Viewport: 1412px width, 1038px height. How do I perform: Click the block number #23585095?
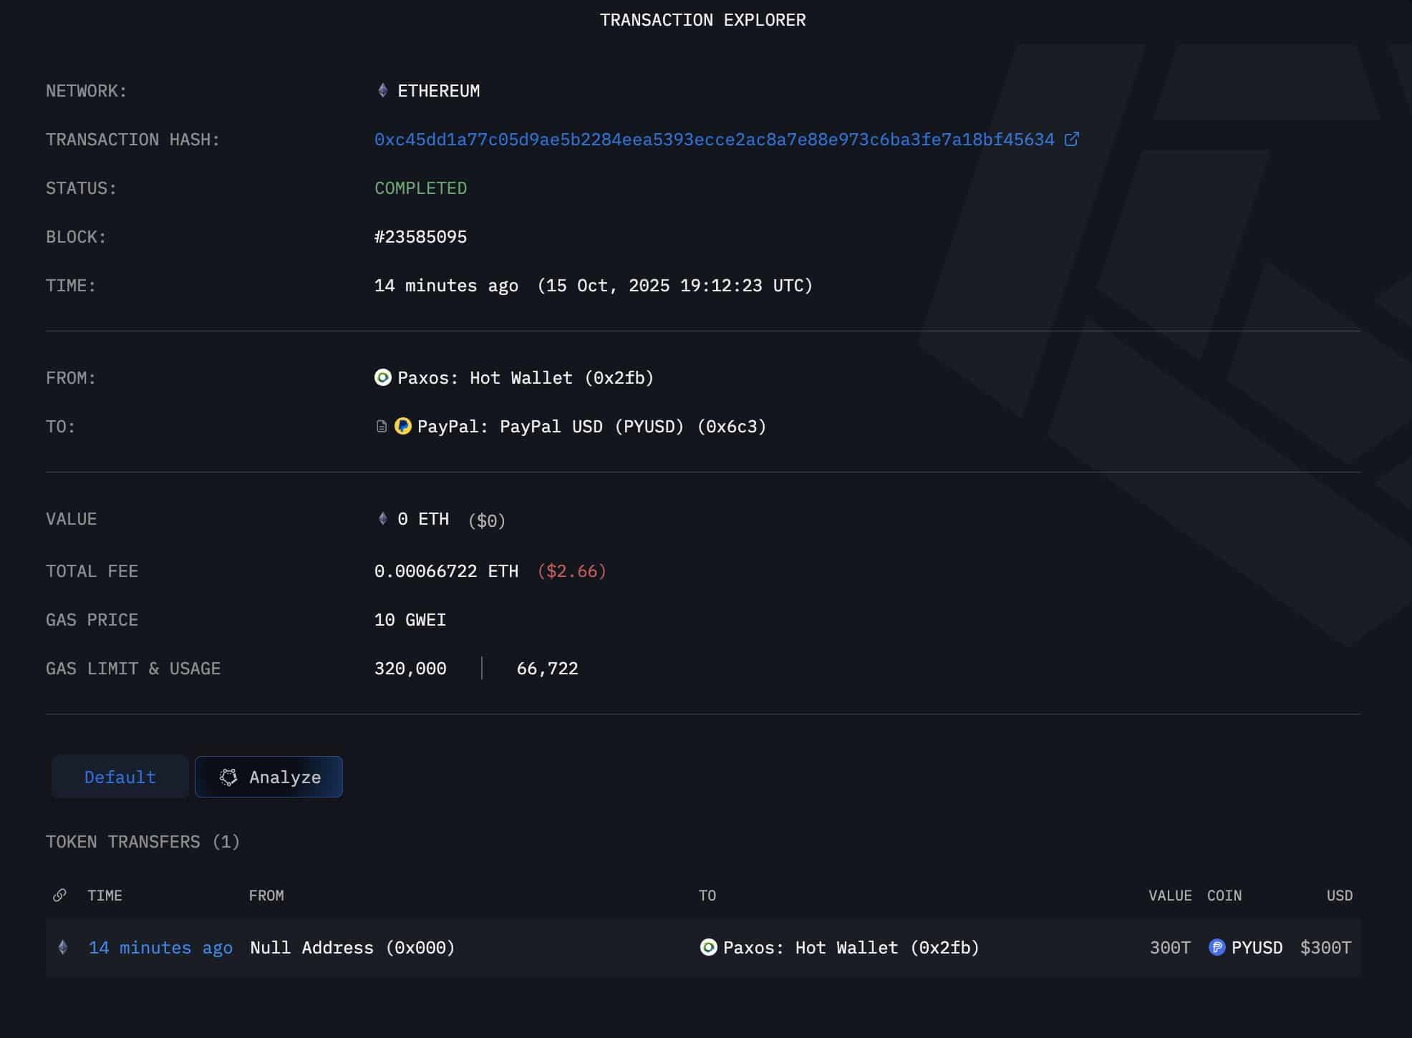(420, 237)
